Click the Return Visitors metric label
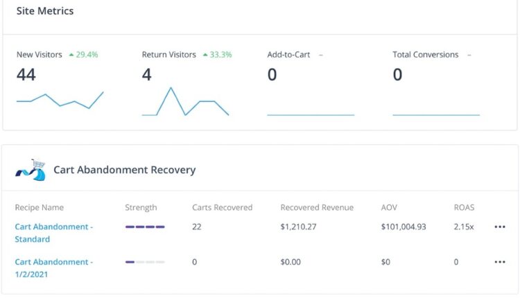The height and width of the screenshot is (298, 520). (x=168, y=55)
